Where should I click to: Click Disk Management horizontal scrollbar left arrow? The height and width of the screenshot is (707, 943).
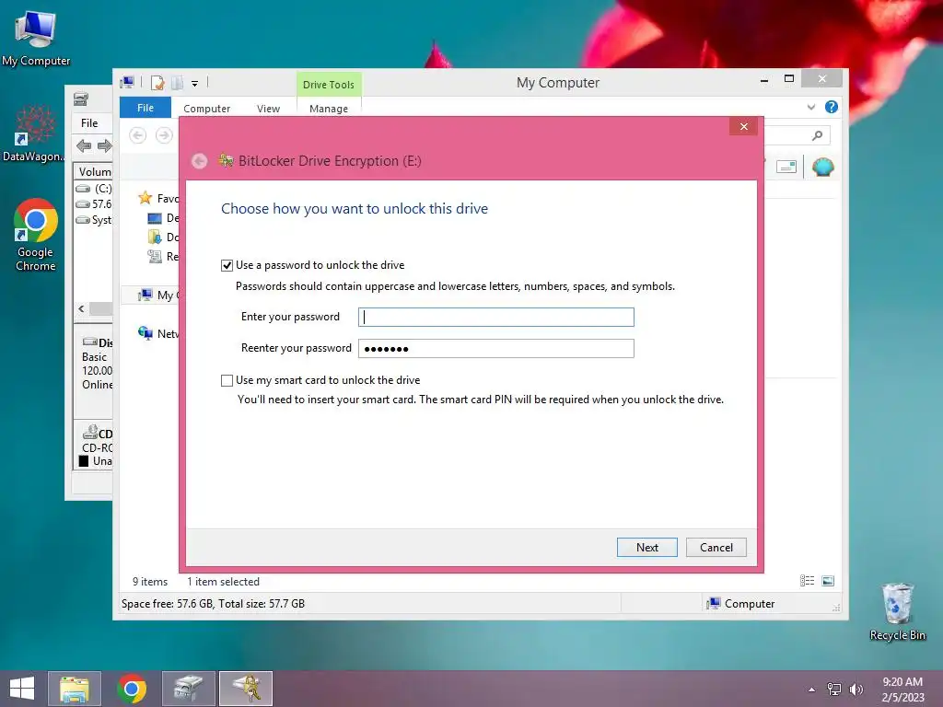click(x=81, y=308)
